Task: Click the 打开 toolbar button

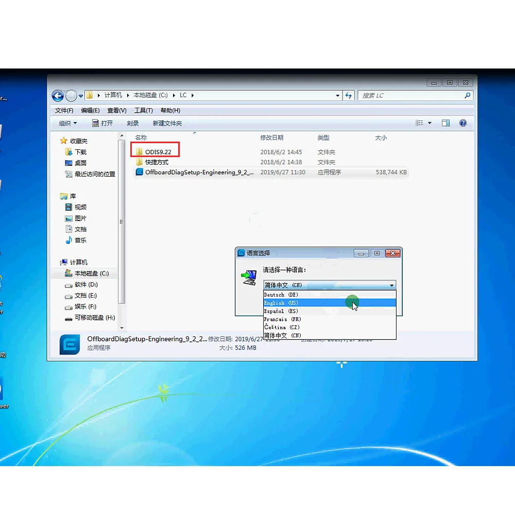Action: click(x=102, y=123)
